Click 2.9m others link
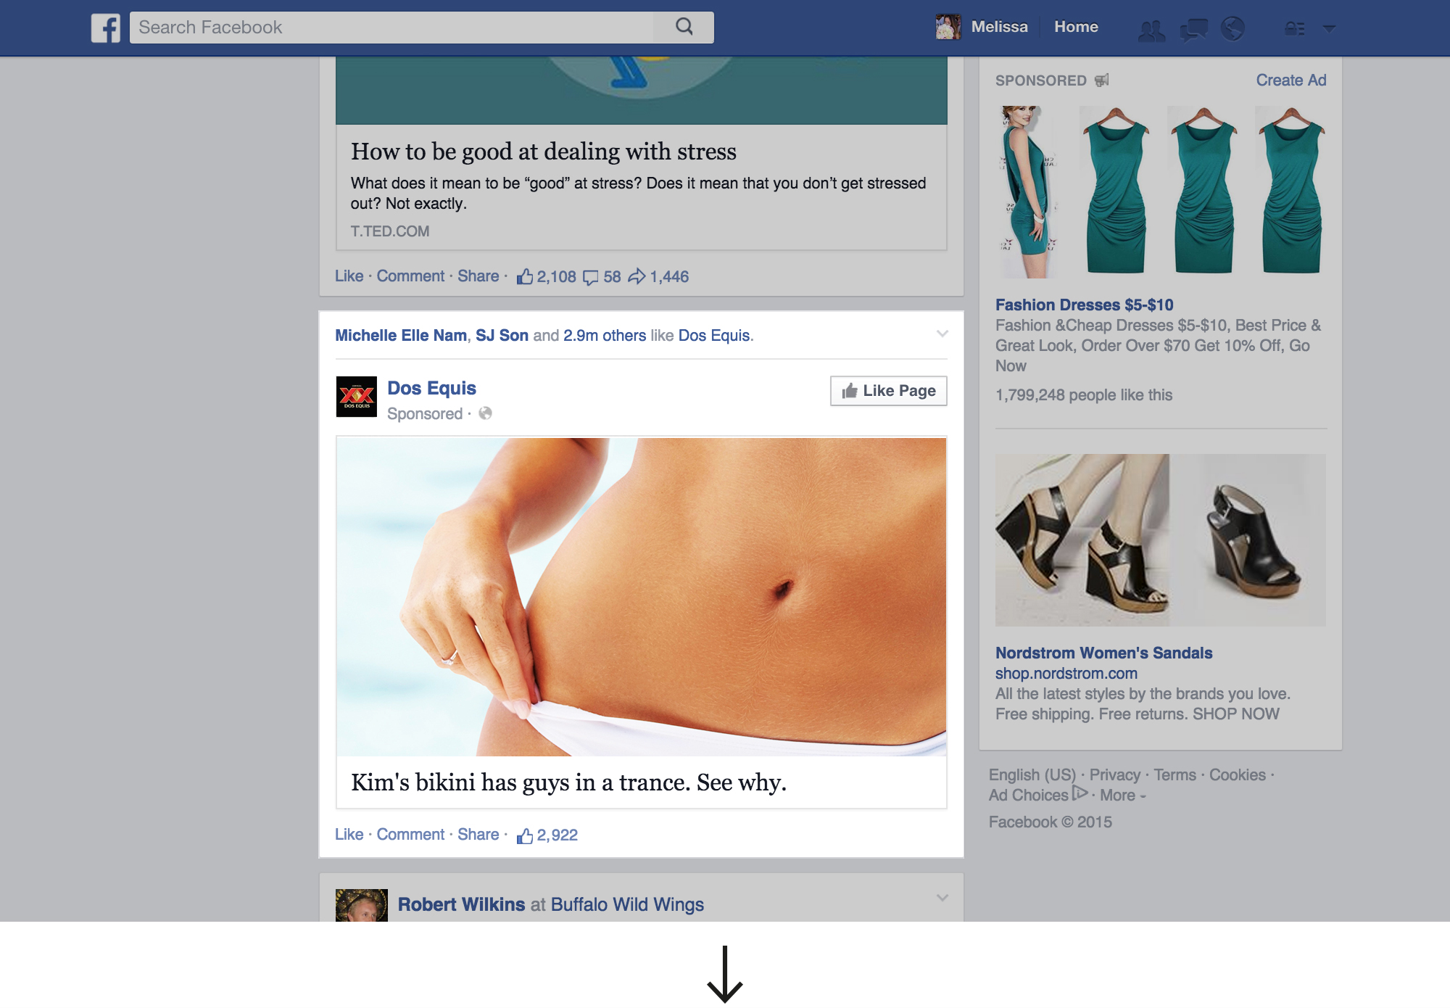This screenshot has height=1008, width=1450. [x=605, y=336]
